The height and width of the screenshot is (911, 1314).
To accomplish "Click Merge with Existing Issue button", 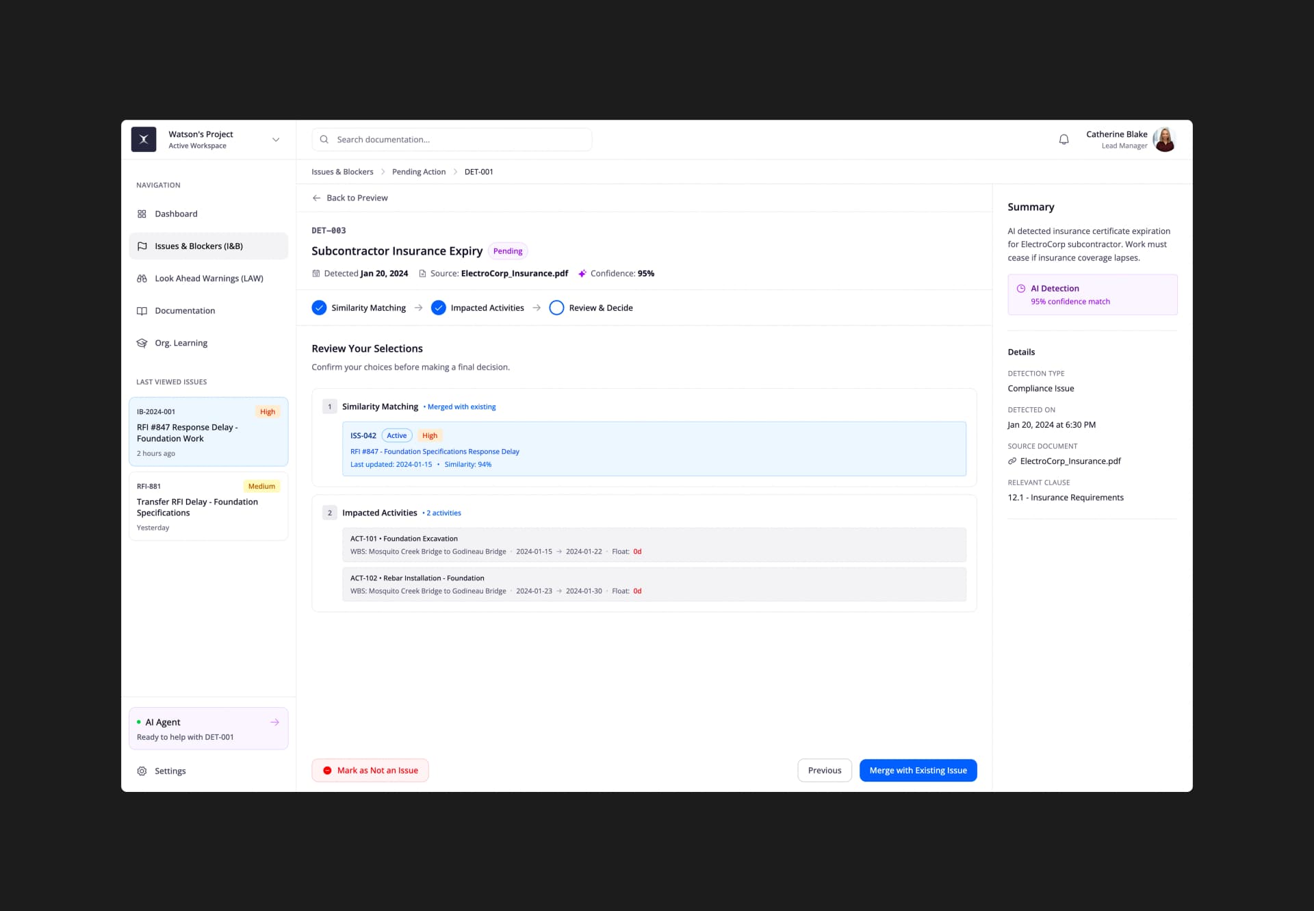I will [x=918, y=771].
